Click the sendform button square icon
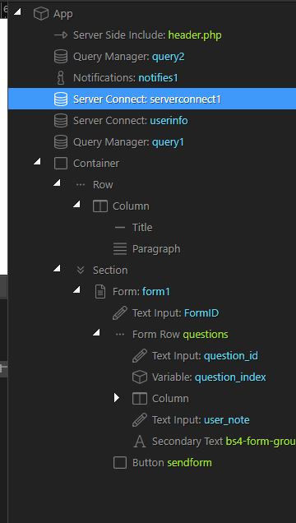 pyautogui.click(x=120, y=463)
